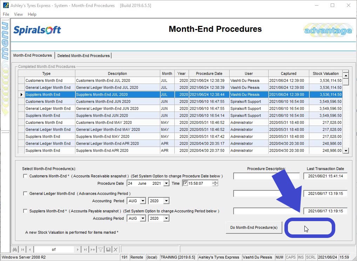
Task: Sort by Procedure Date column header
Action: (209, 73)
